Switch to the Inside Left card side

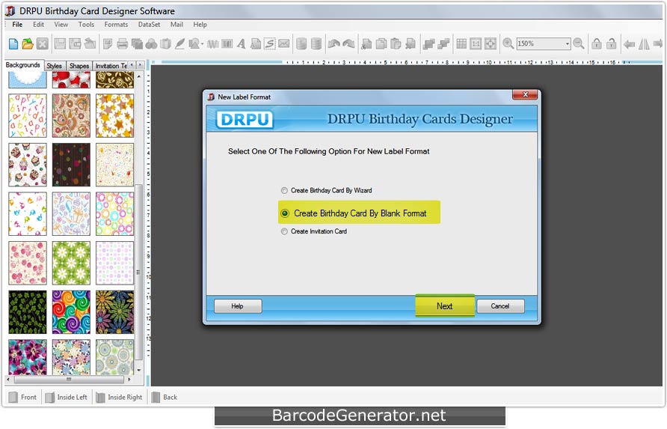coord(67,397)
